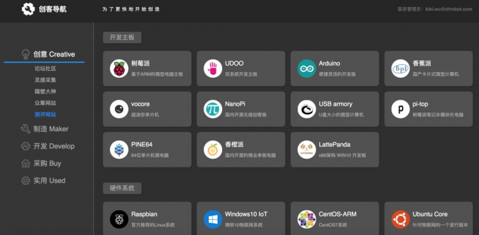This screenshot has height=235, width=479.
Task: Open the 香蕉派 card title
Action: (422, 64)
